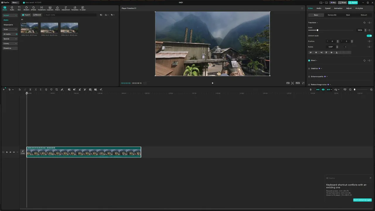
Task: Click the Record button
Action: tap(37, 15)
